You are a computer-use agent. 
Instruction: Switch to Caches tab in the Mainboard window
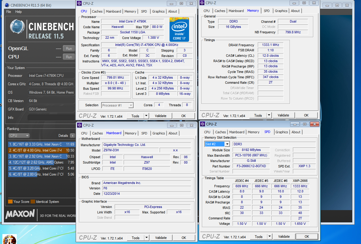point(98,133)
